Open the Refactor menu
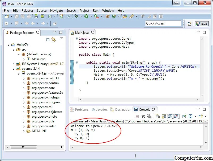The width and height of the screenshot is (213, 161). (27, 11)
